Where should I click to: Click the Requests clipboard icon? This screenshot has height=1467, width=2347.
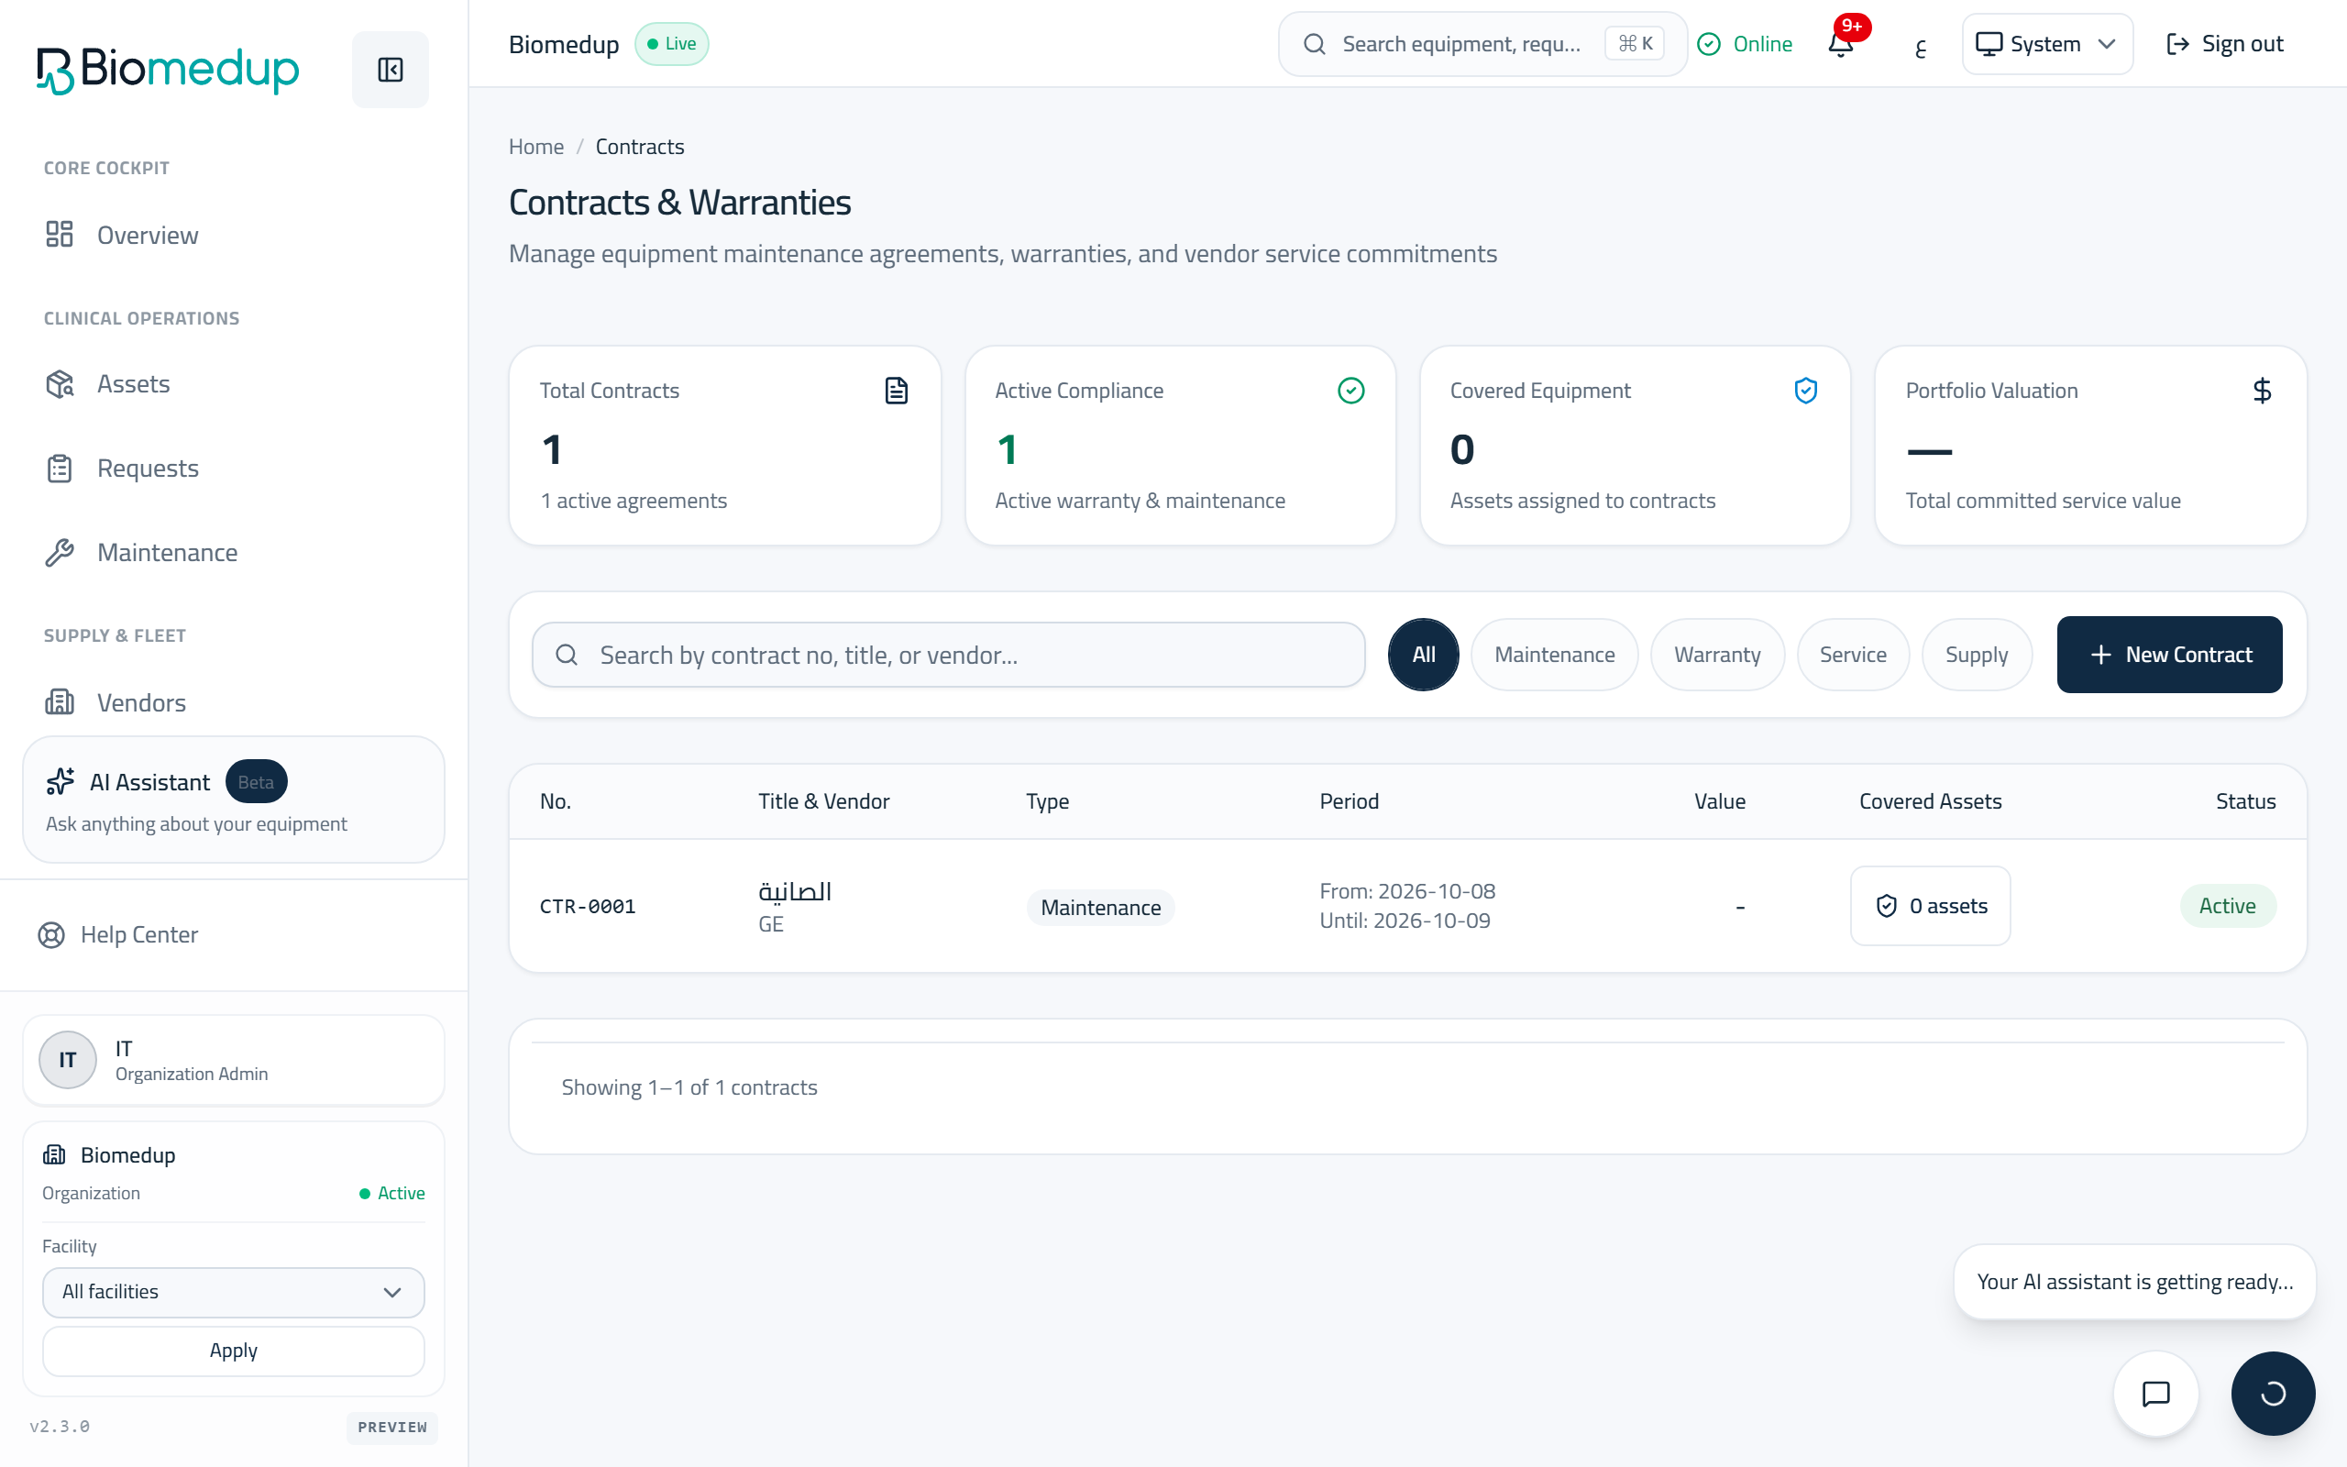(x=60, y=469)
